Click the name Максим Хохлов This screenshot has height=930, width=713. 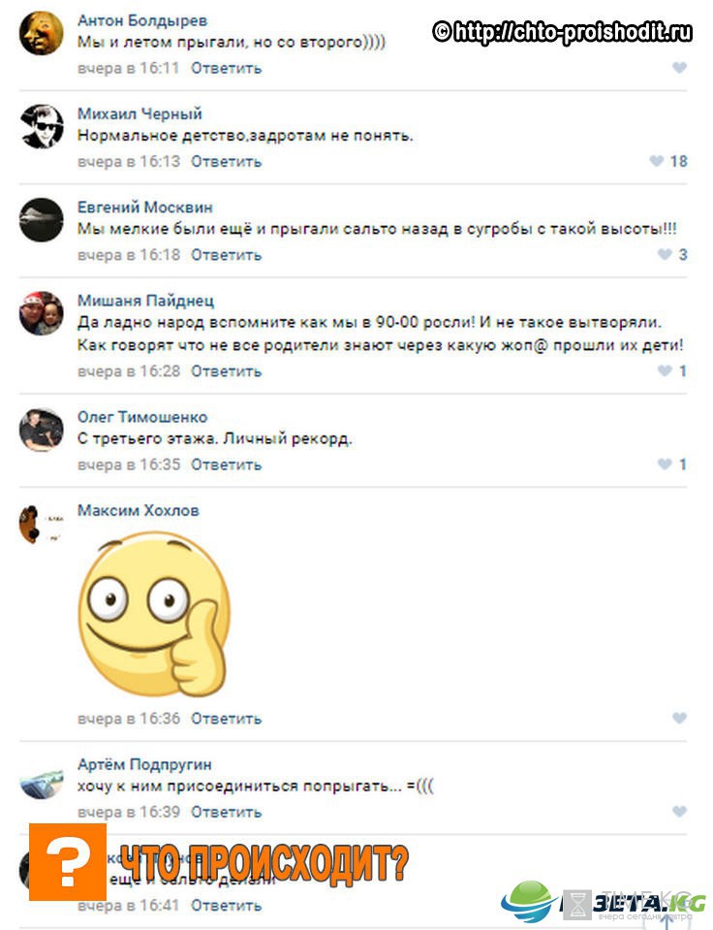(139, 510)
